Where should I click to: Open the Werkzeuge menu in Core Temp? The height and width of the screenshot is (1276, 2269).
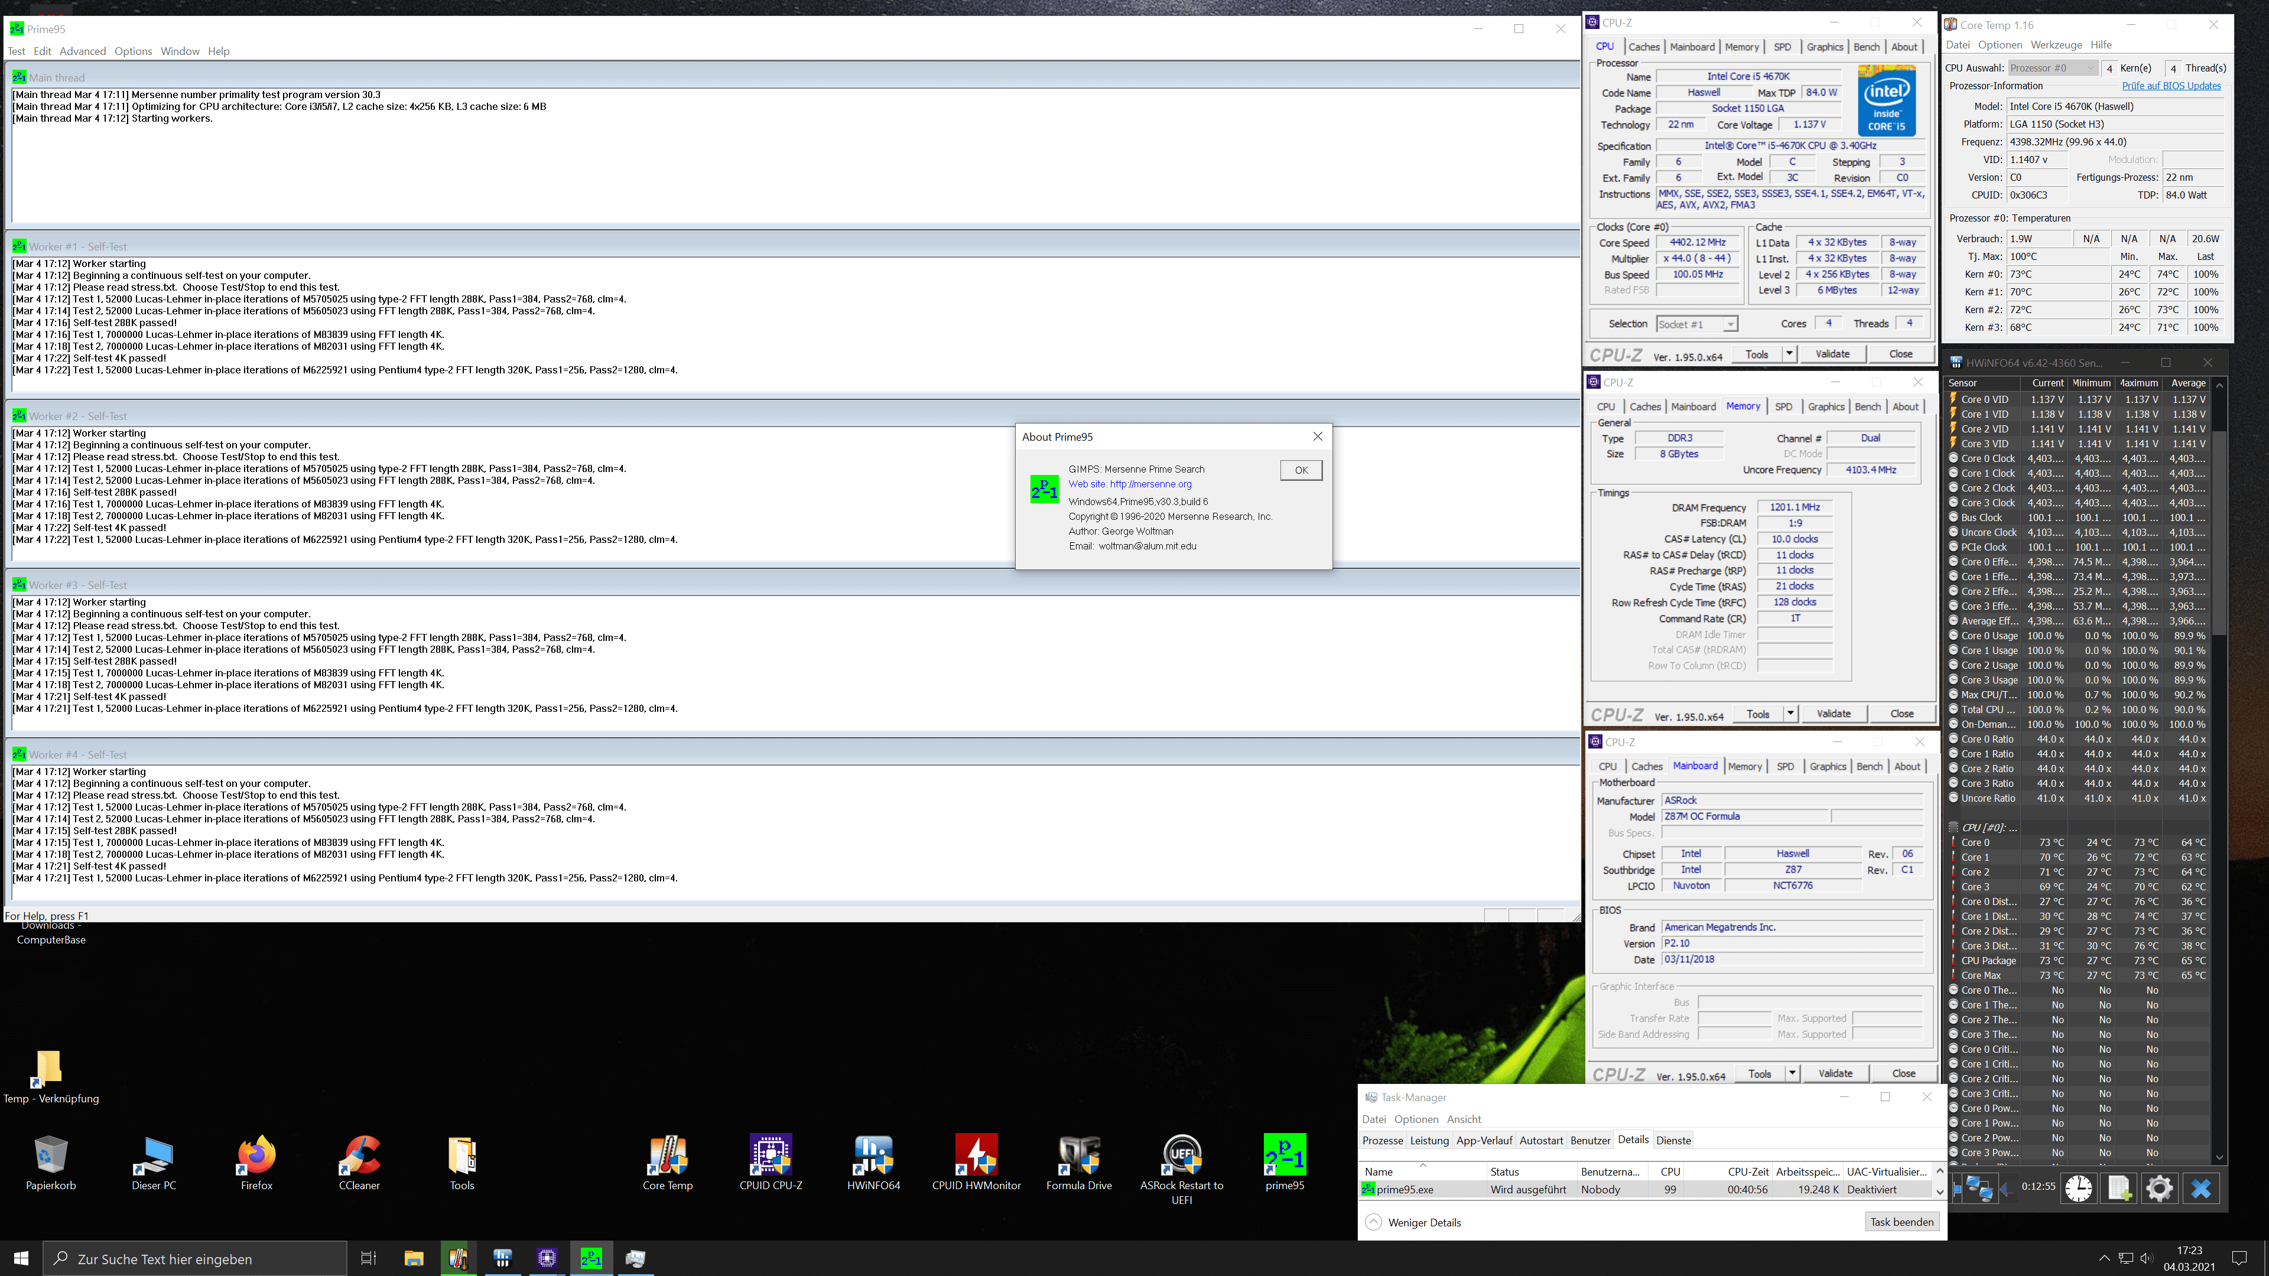click(2056, 45)
